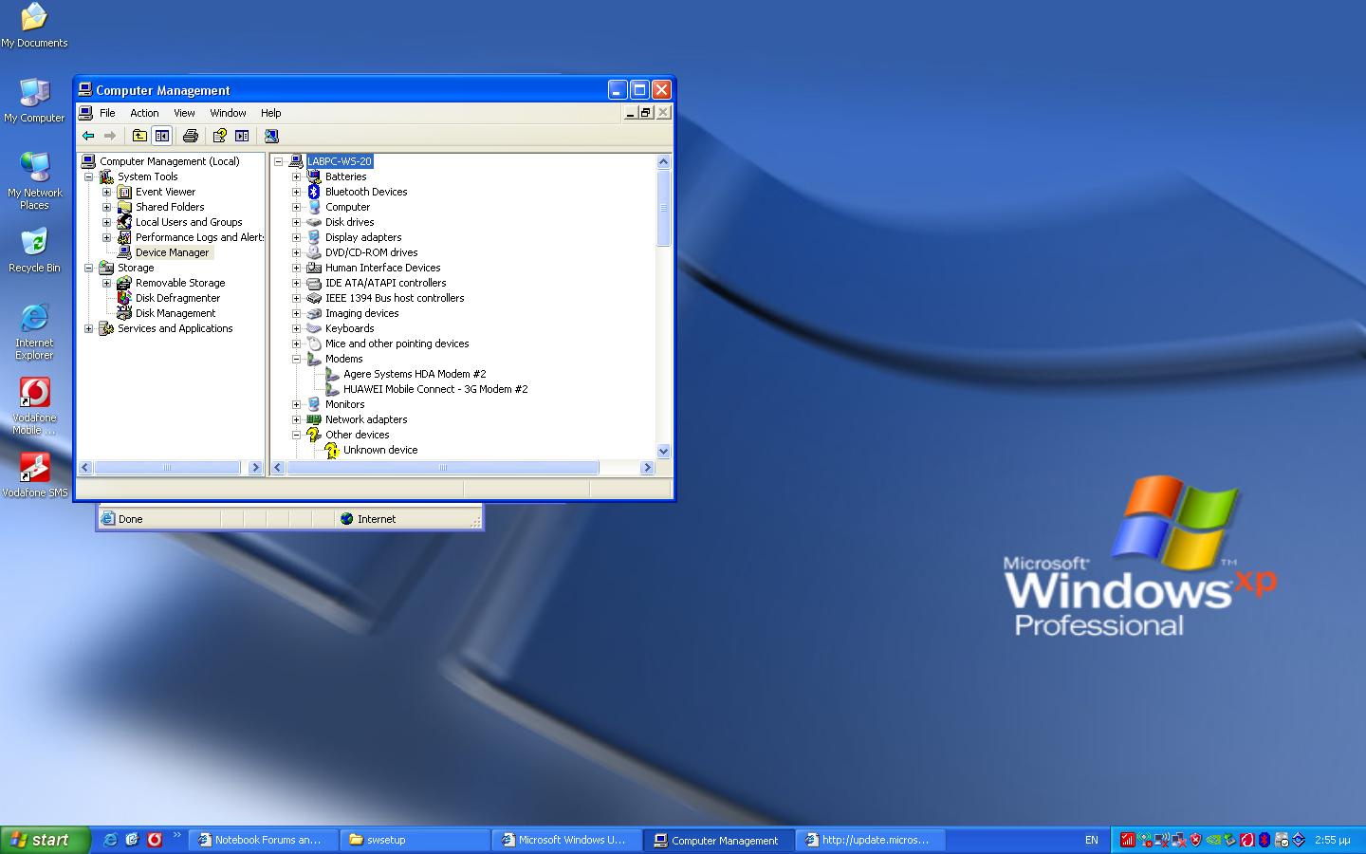Toggle the Show/Hide Console Tree icon
This screenshot has width=1366, height=854.
pyautogui.click(x=162, y=136)
